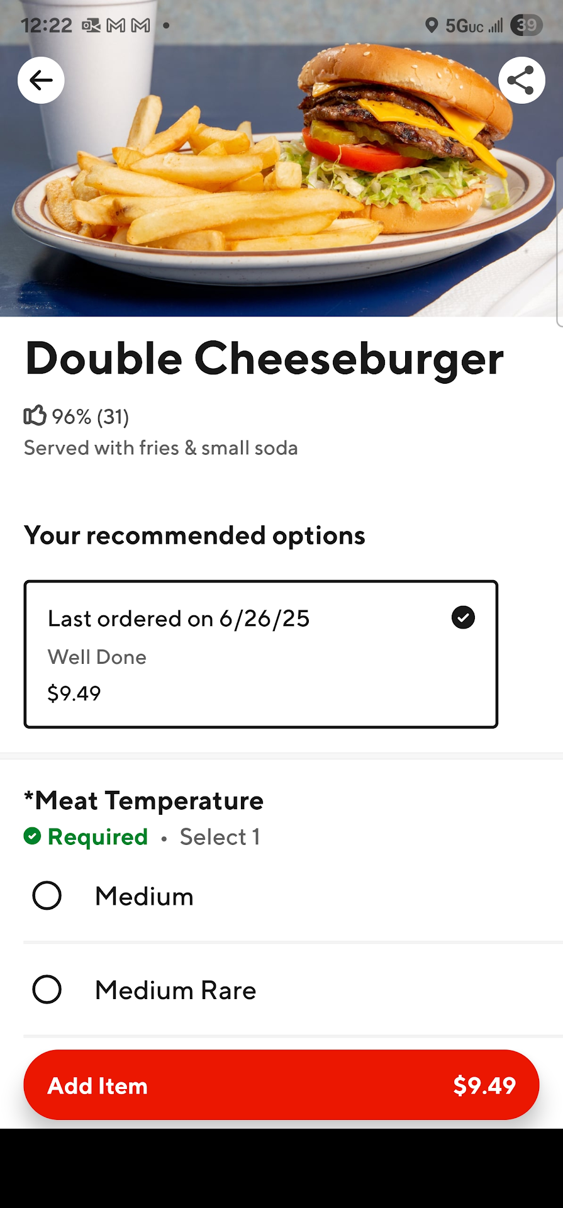This screenshot has height=1208, width=563.
Task: Tap the Double Cheeseburger title
Action: pyautogui.click(x=264, y=359)
